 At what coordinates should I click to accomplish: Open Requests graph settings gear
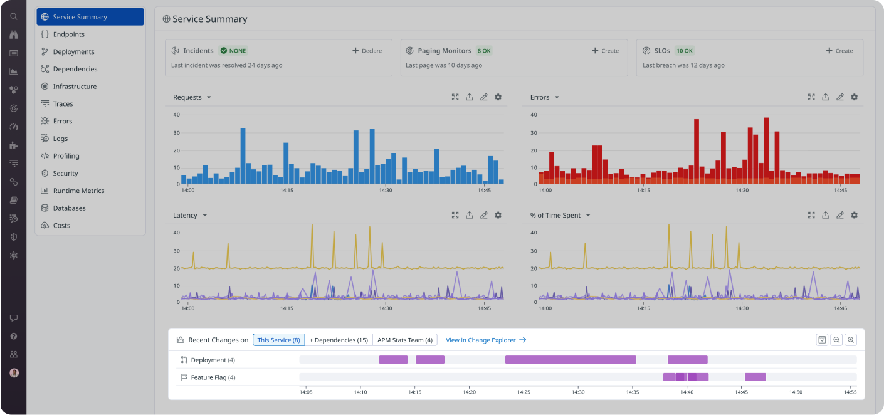[498, 97]
